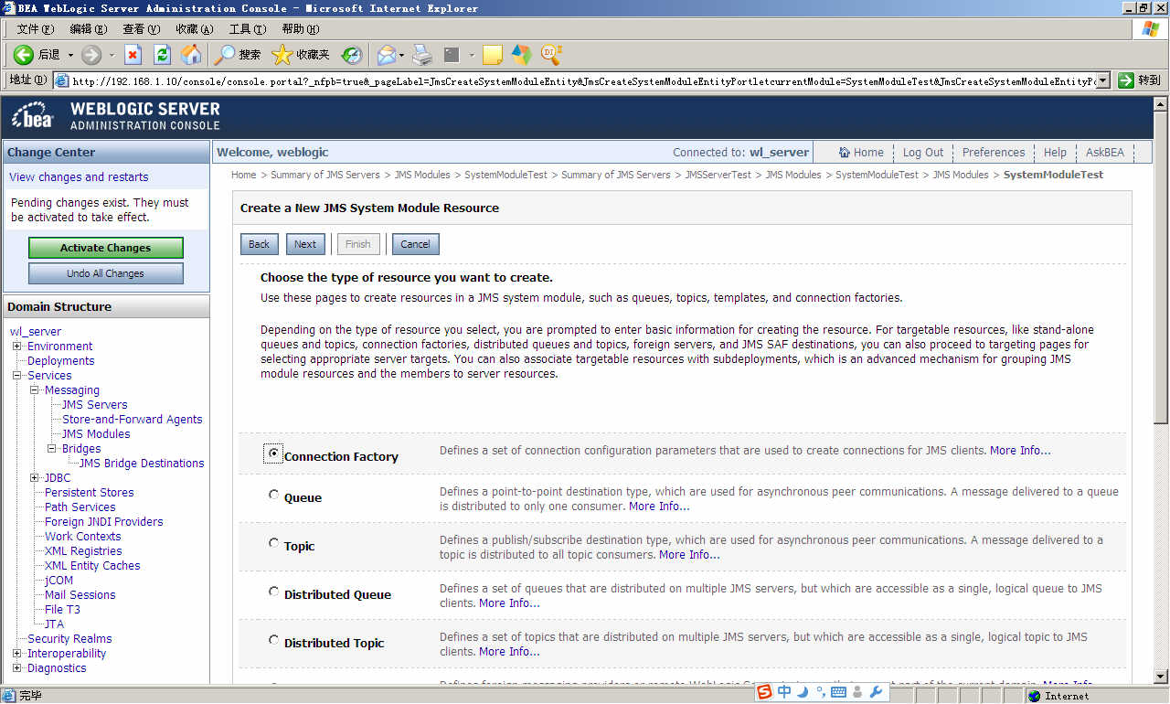Select the Distributed Topic radio button

[x=273, y=640]
